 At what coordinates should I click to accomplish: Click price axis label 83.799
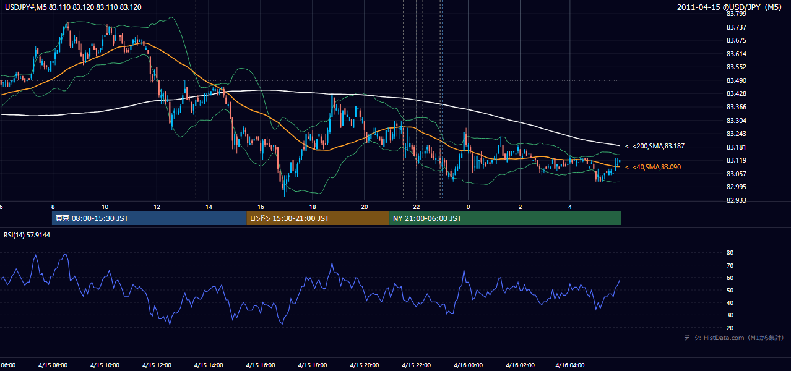(735, 14)
